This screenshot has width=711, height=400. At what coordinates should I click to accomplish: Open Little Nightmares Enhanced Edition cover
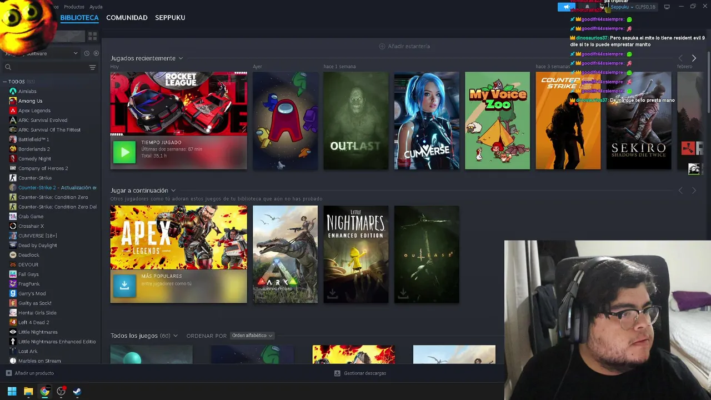(356, 254)
